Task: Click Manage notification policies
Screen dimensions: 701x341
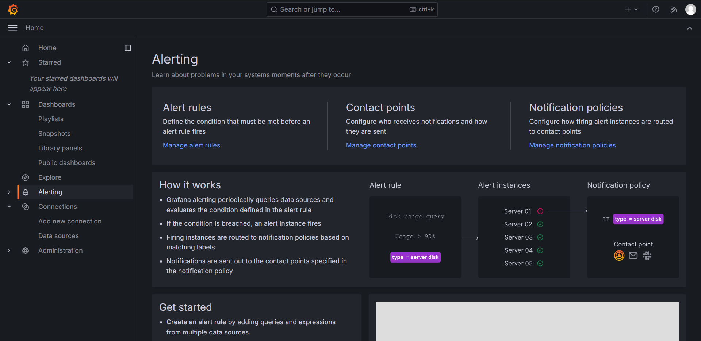Action: click(572, 145)
